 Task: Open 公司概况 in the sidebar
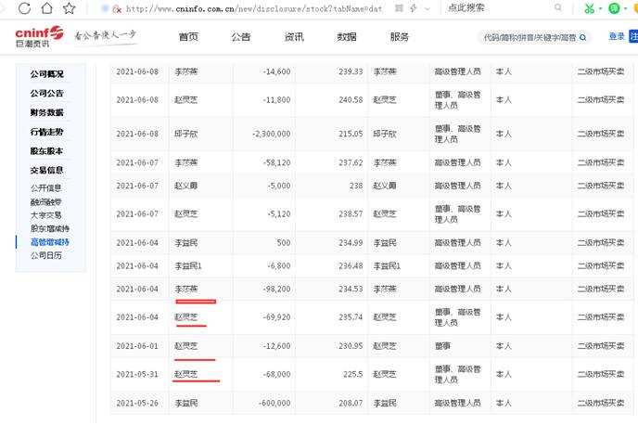point(46,74)
